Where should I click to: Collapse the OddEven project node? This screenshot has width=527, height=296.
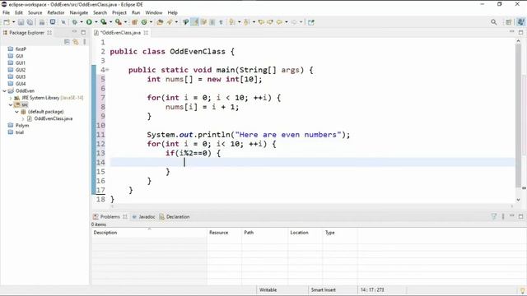click(x=4, y=91)
